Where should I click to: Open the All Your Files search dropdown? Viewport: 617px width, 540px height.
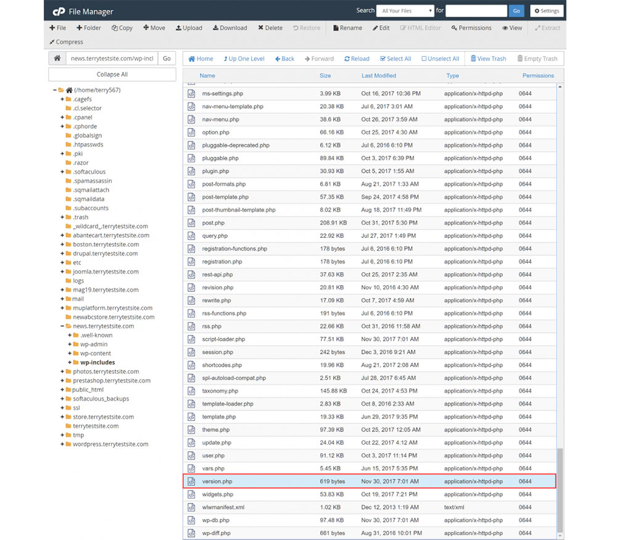tap(405, 11)
